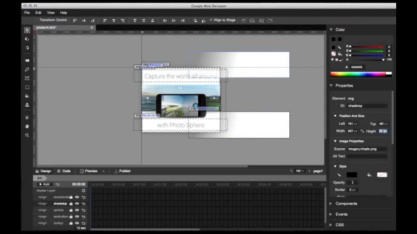The image size is (417, 234).
Task: Select the 3D Object Rotate tool
Action: tap(27, 39)
